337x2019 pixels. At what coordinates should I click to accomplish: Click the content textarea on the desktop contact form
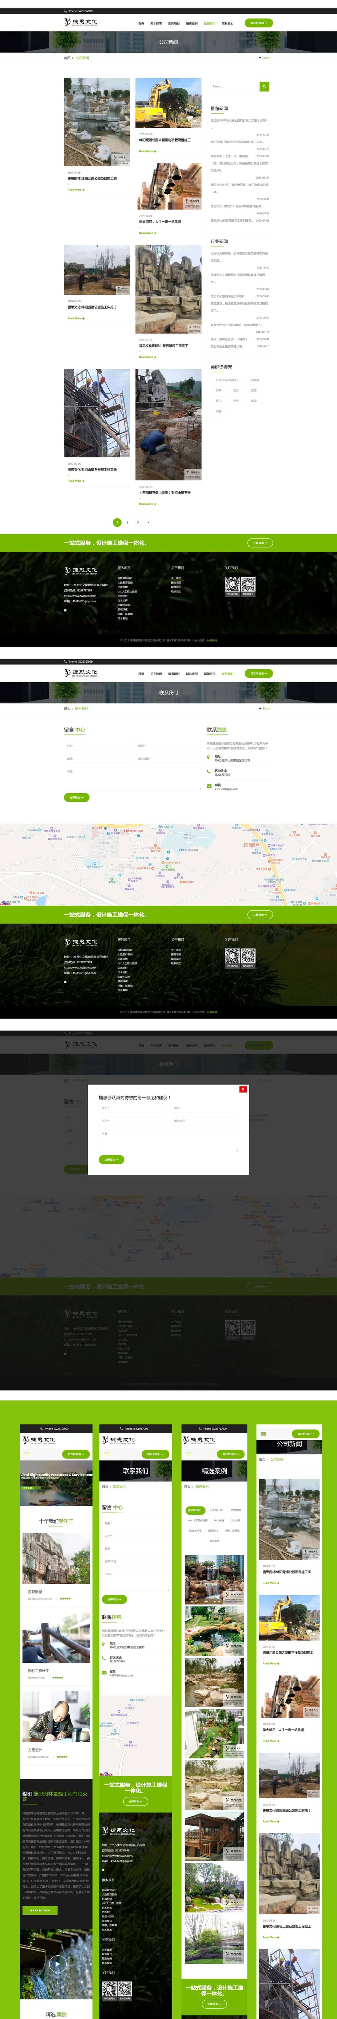click(x=132, y=779)
